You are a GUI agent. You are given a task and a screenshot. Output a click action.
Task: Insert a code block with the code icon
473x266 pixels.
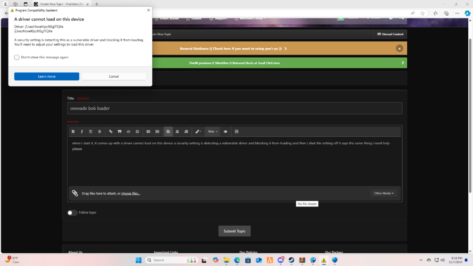tap(129, 132)
